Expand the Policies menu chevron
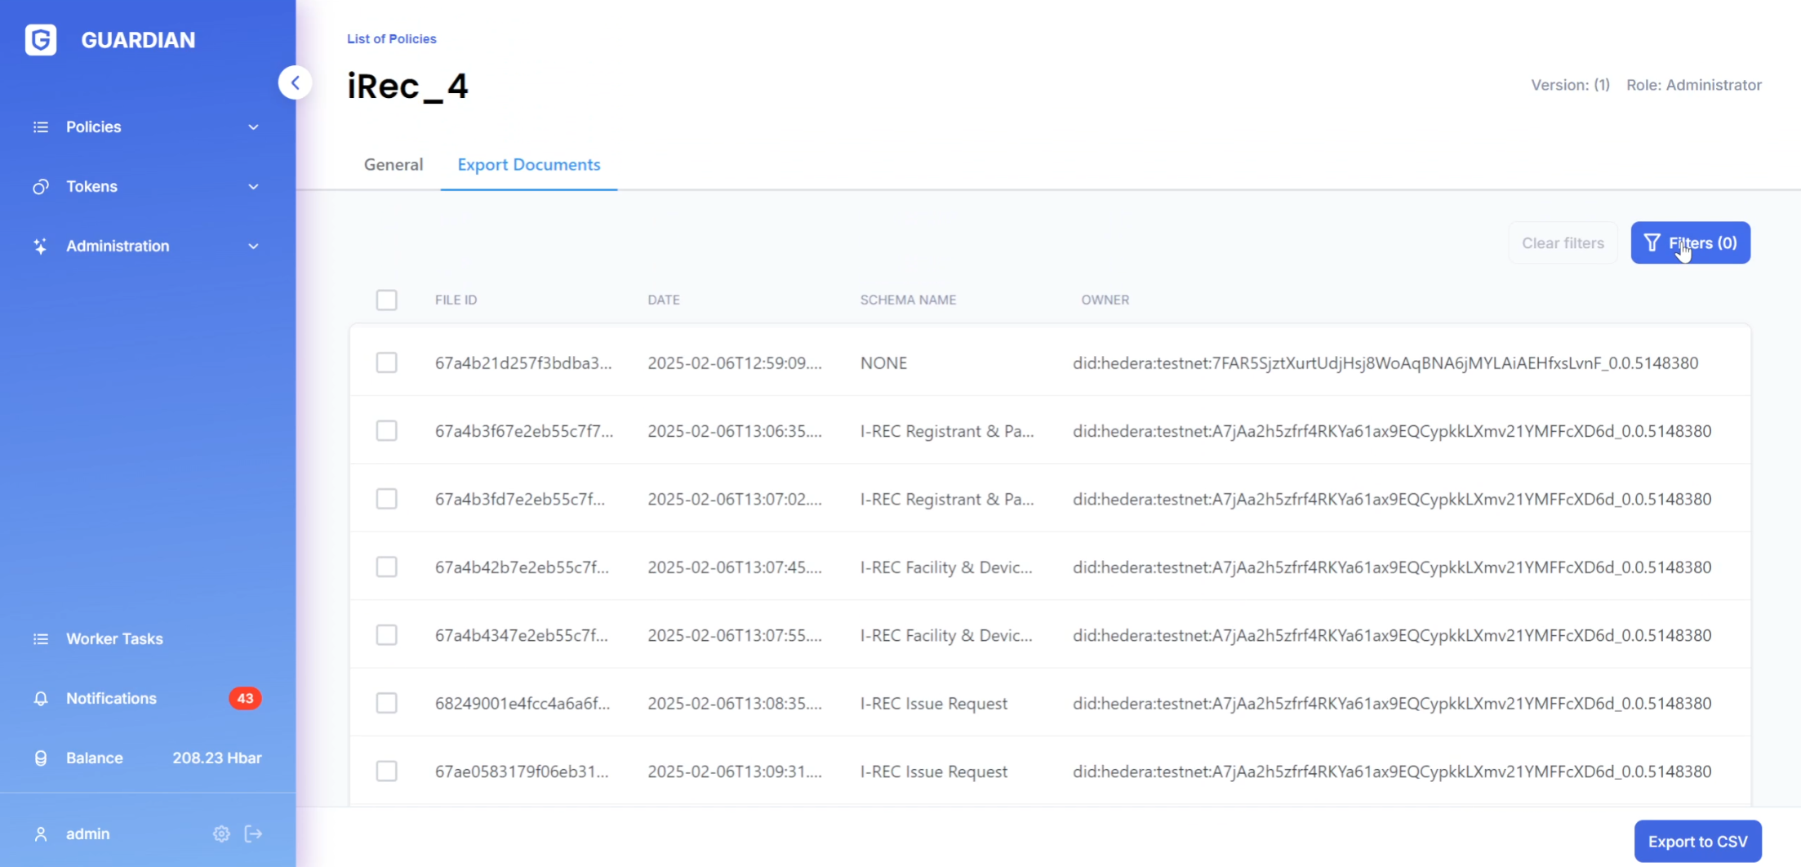The image size is (1801, 867). (x=253, y=127)
